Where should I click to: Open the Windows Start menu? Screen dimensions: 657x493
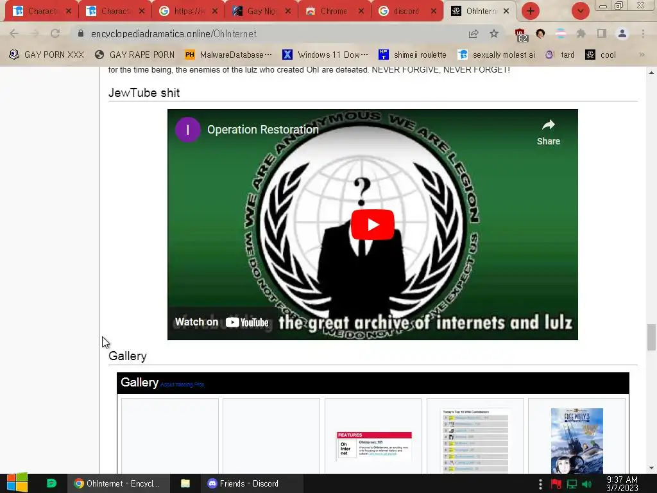click(17, 483)
